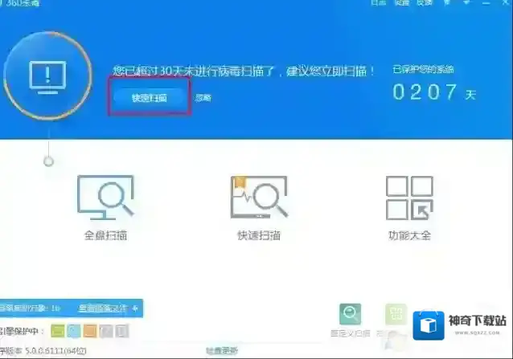Click the 忽略 link beside the scan button

(x=203, y=98)
